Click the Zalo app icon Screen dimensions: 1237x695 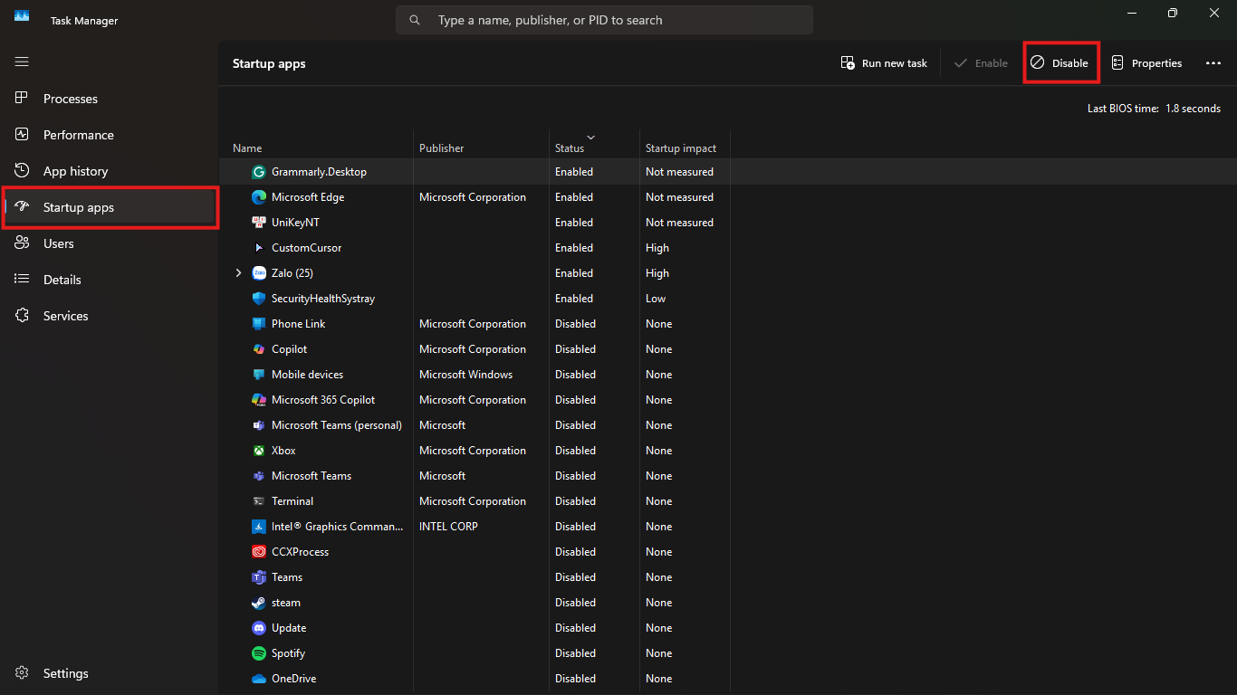click(258, 273)
